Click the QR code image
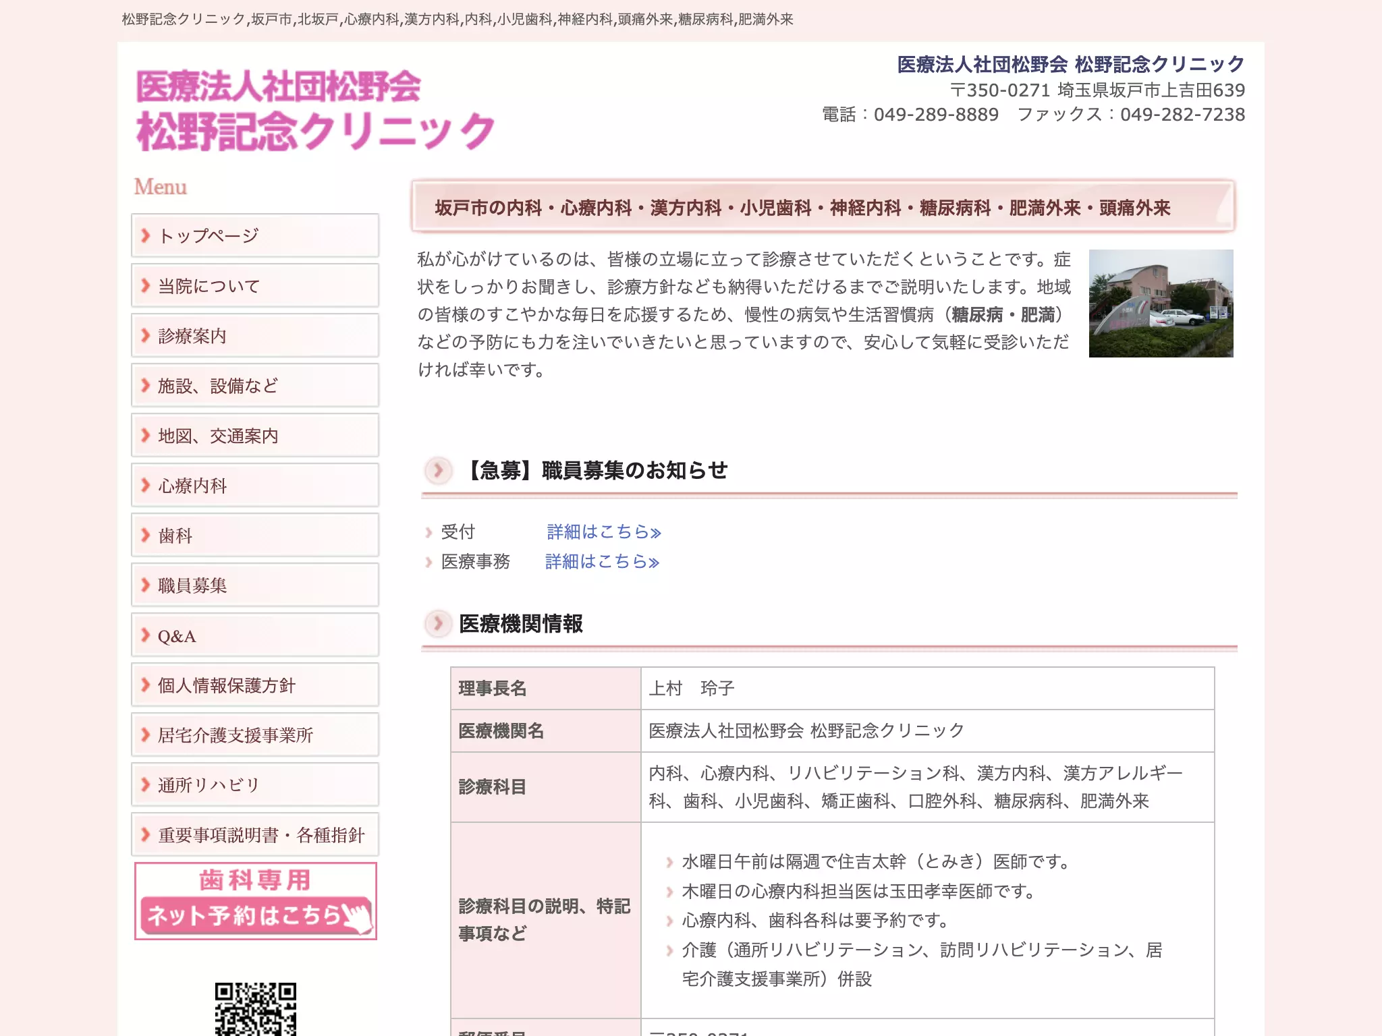The width and height of the screenshot is (1382, 1036). [x=256, y=1009]
